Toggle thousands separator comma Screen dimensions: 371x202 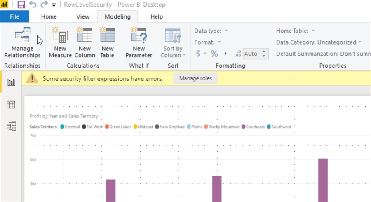tap(226, 54)
